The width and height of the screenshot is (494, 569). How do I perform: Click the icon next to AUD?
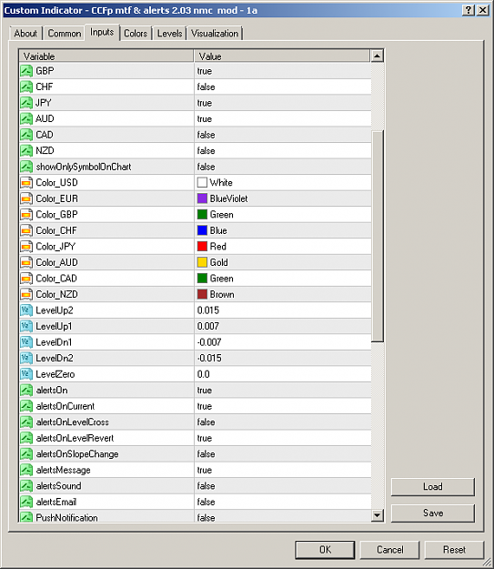point(26,118)
